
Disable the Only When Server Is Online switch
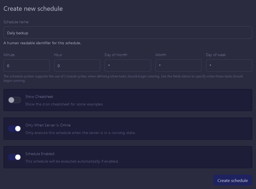[15, 129]
